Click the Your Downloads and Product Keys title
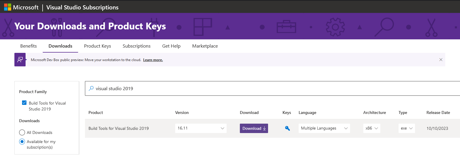 click(90, 26)
